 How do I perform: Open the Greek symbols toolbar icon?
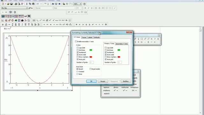click(25, 16)
